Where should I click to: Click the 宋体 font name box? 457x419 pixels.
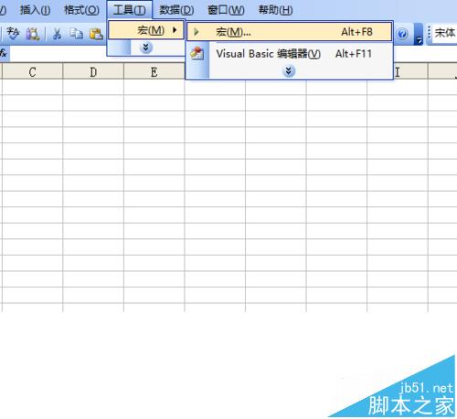click(x=444, y=33)
